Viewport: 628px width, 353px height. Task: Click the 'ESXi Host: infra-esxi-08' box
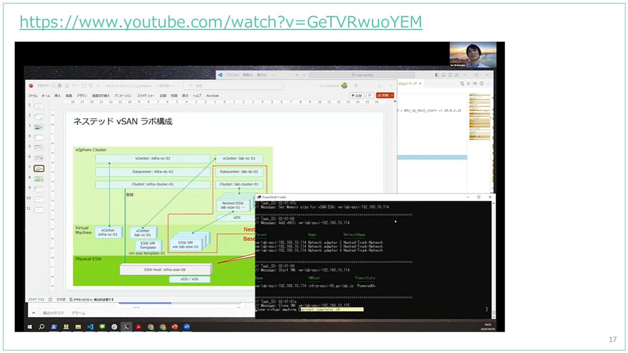point(165,269)
